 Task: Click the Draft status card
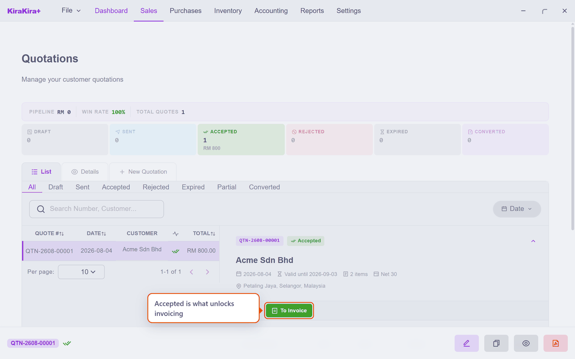click(x=65, y=140)
